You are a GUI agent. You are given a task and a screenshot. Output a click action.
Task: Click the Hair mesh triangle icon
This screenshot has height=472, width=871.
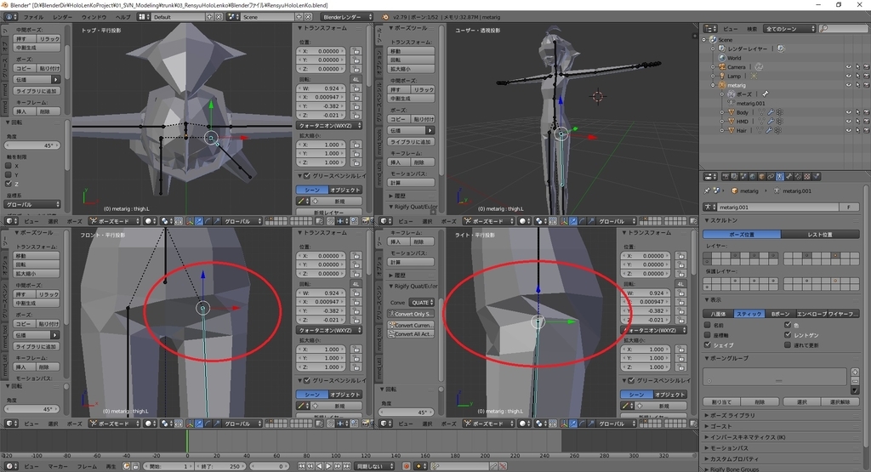[x=731, y=130]
